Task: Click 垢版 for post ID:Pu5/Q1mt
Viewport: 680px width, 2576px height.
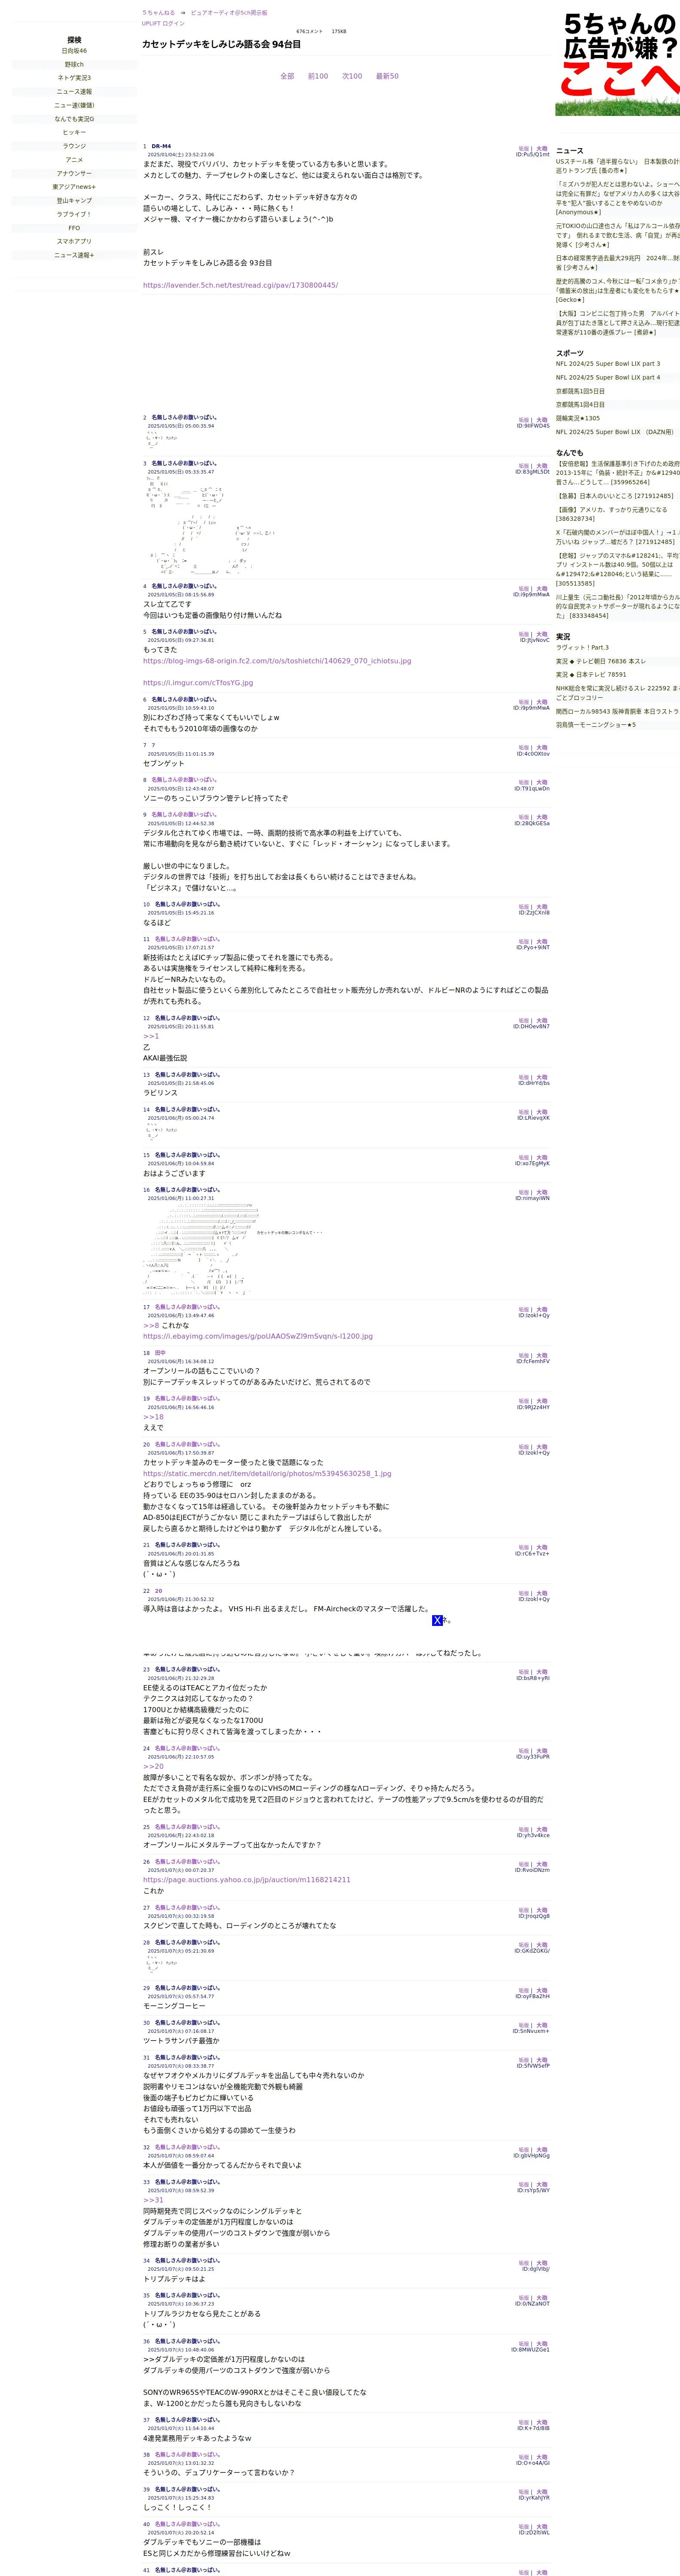Action: point(524,149)
